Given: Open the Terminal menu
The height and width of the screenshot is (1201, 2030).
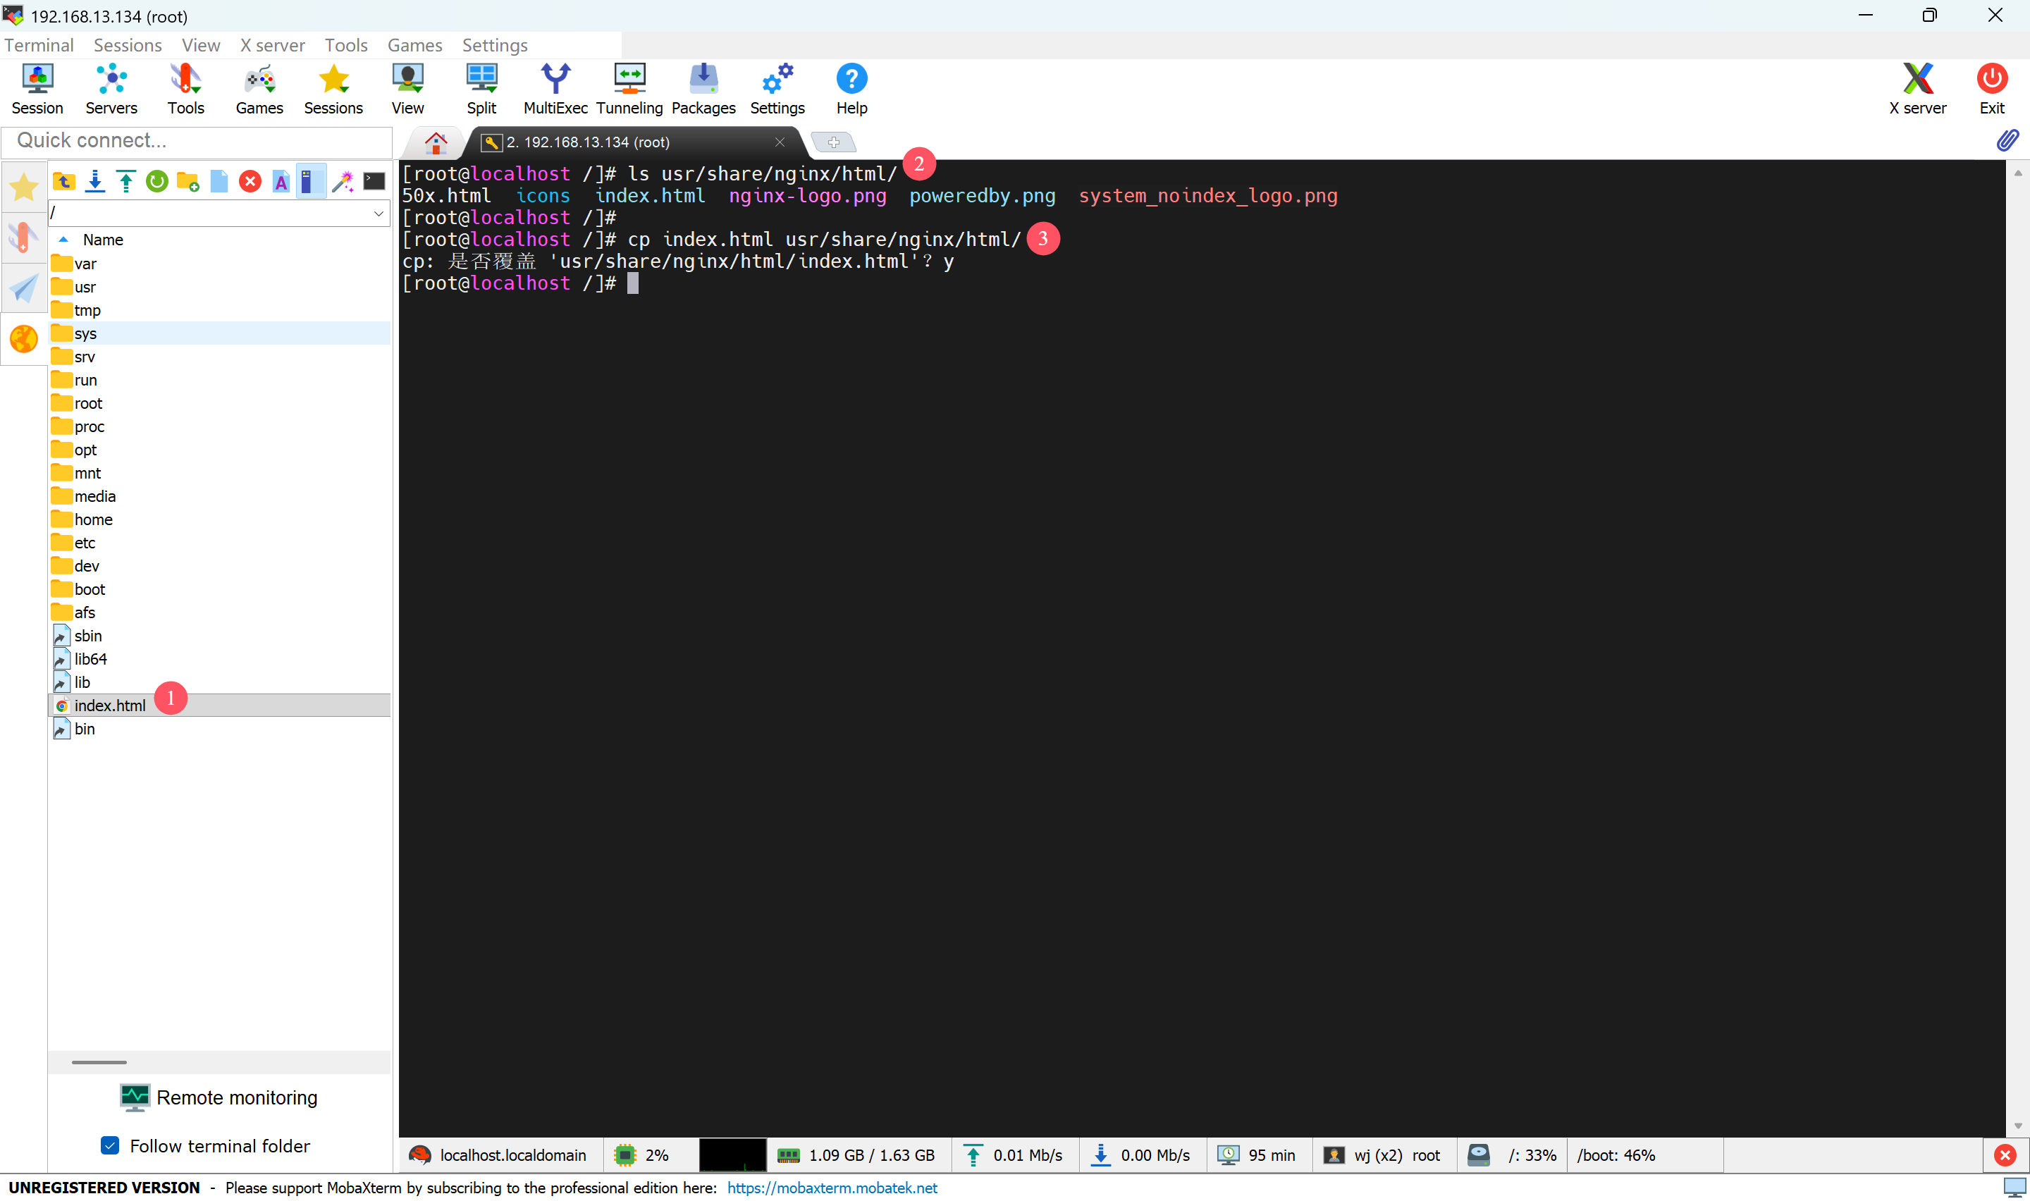Looking at the screenshot, I should pyautogui.click(x=39, y=45).
